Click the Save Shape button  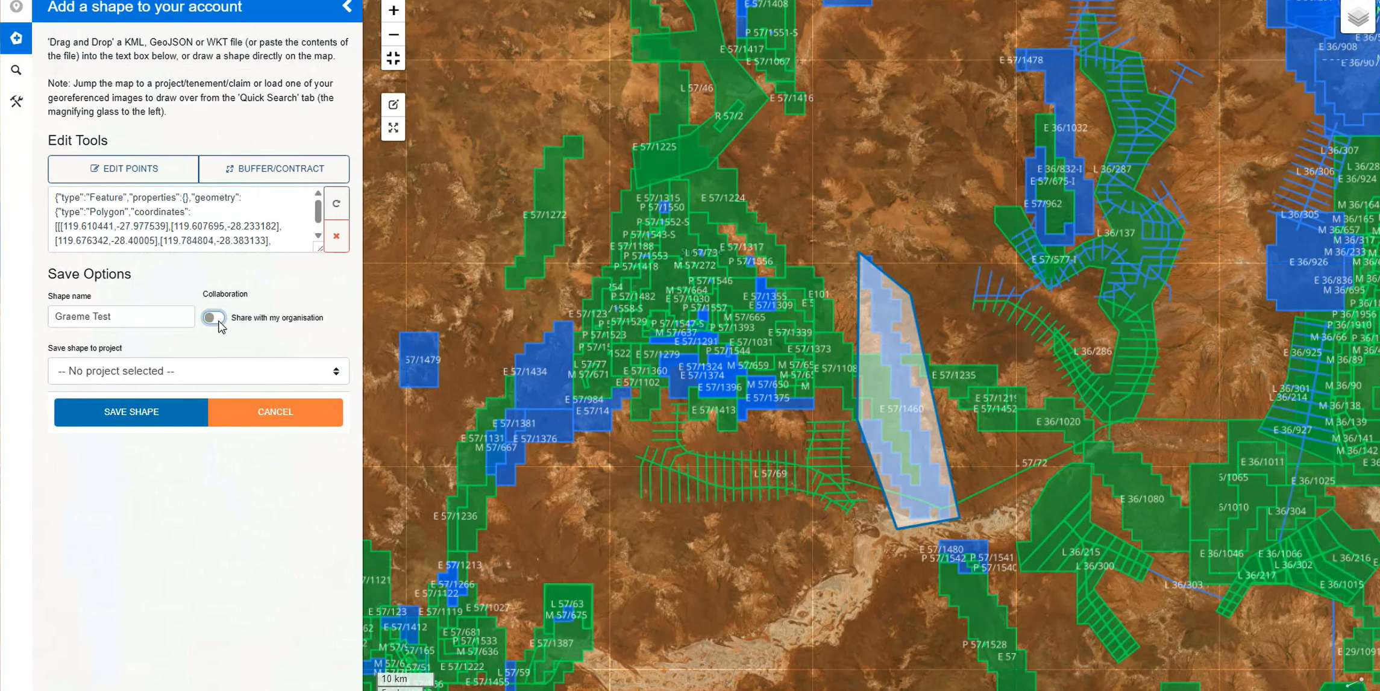(131, 412)
